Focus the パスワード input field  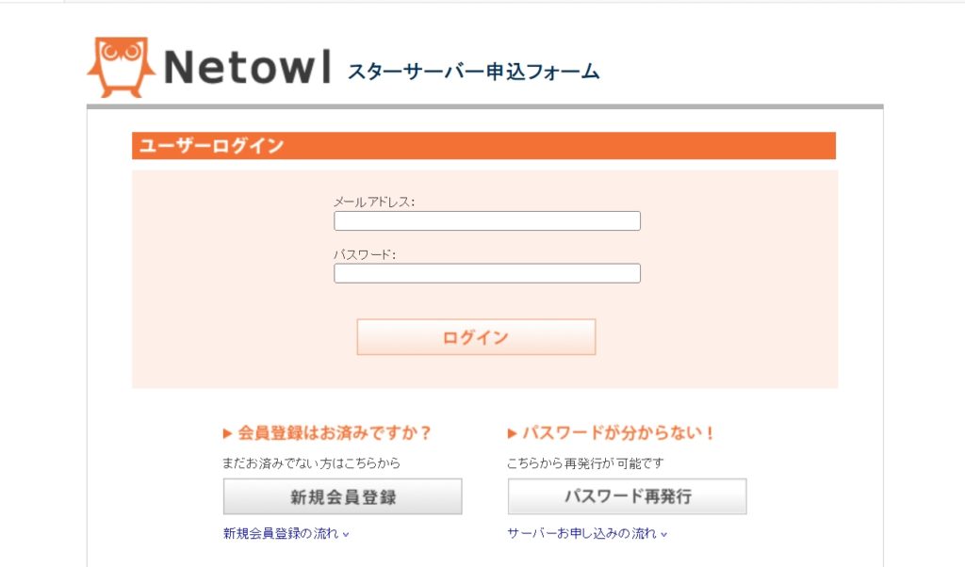click(x=487, y=274)
